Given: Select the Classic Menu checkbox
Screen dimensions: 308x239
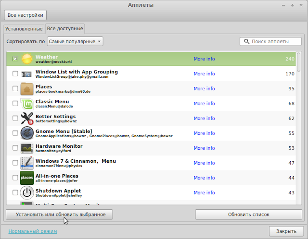Looking at the screenshot, I should (x=15, y=104).
